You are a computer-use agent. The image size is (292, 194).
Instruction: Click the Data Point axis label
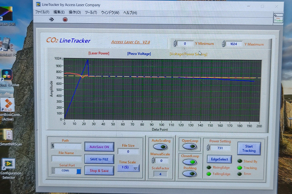(160, 130)
